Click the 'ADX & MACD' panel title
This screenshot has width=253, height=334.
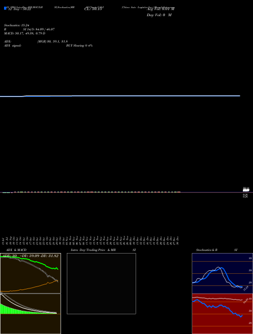(16, 250)
